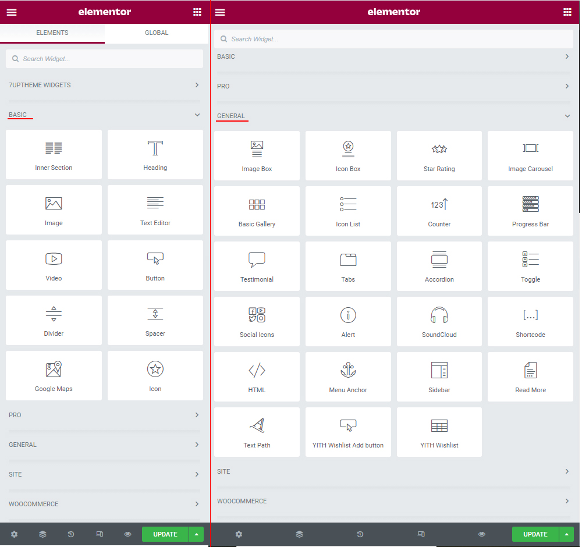
Task: Select the Text Path widget
Action: [x=257, y=432]
